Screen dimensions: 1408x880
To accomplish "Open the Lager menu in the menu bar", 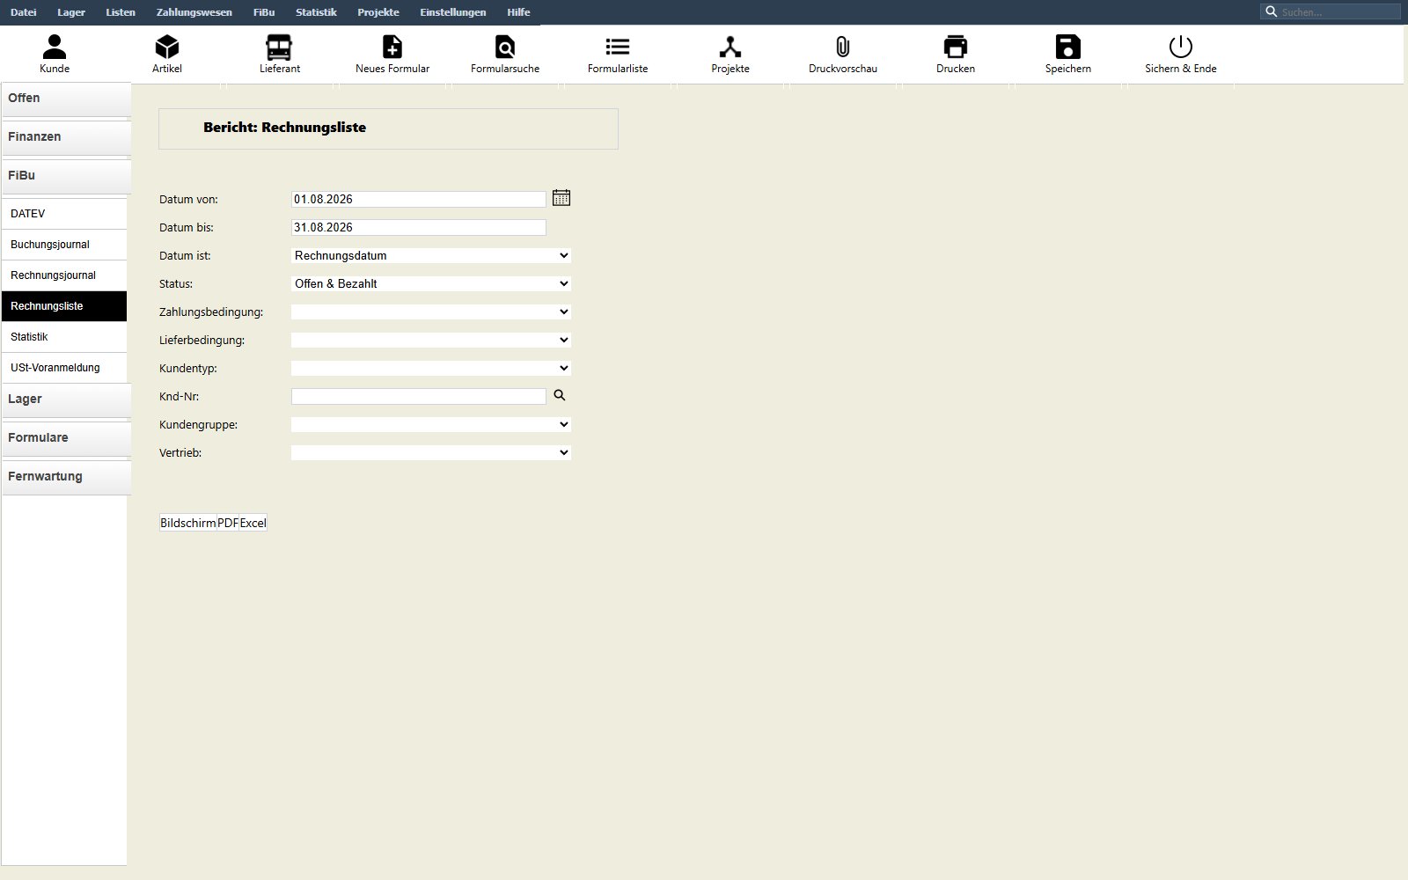I will (71, 12).
